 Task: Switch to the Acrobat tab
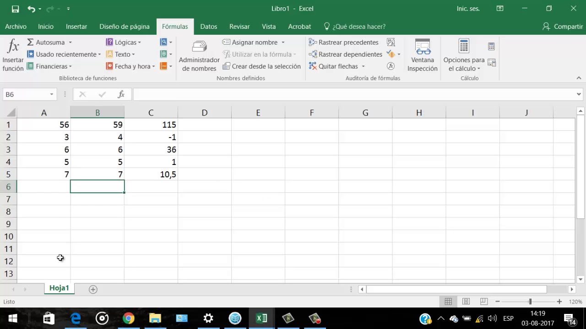tap(299, 27)
